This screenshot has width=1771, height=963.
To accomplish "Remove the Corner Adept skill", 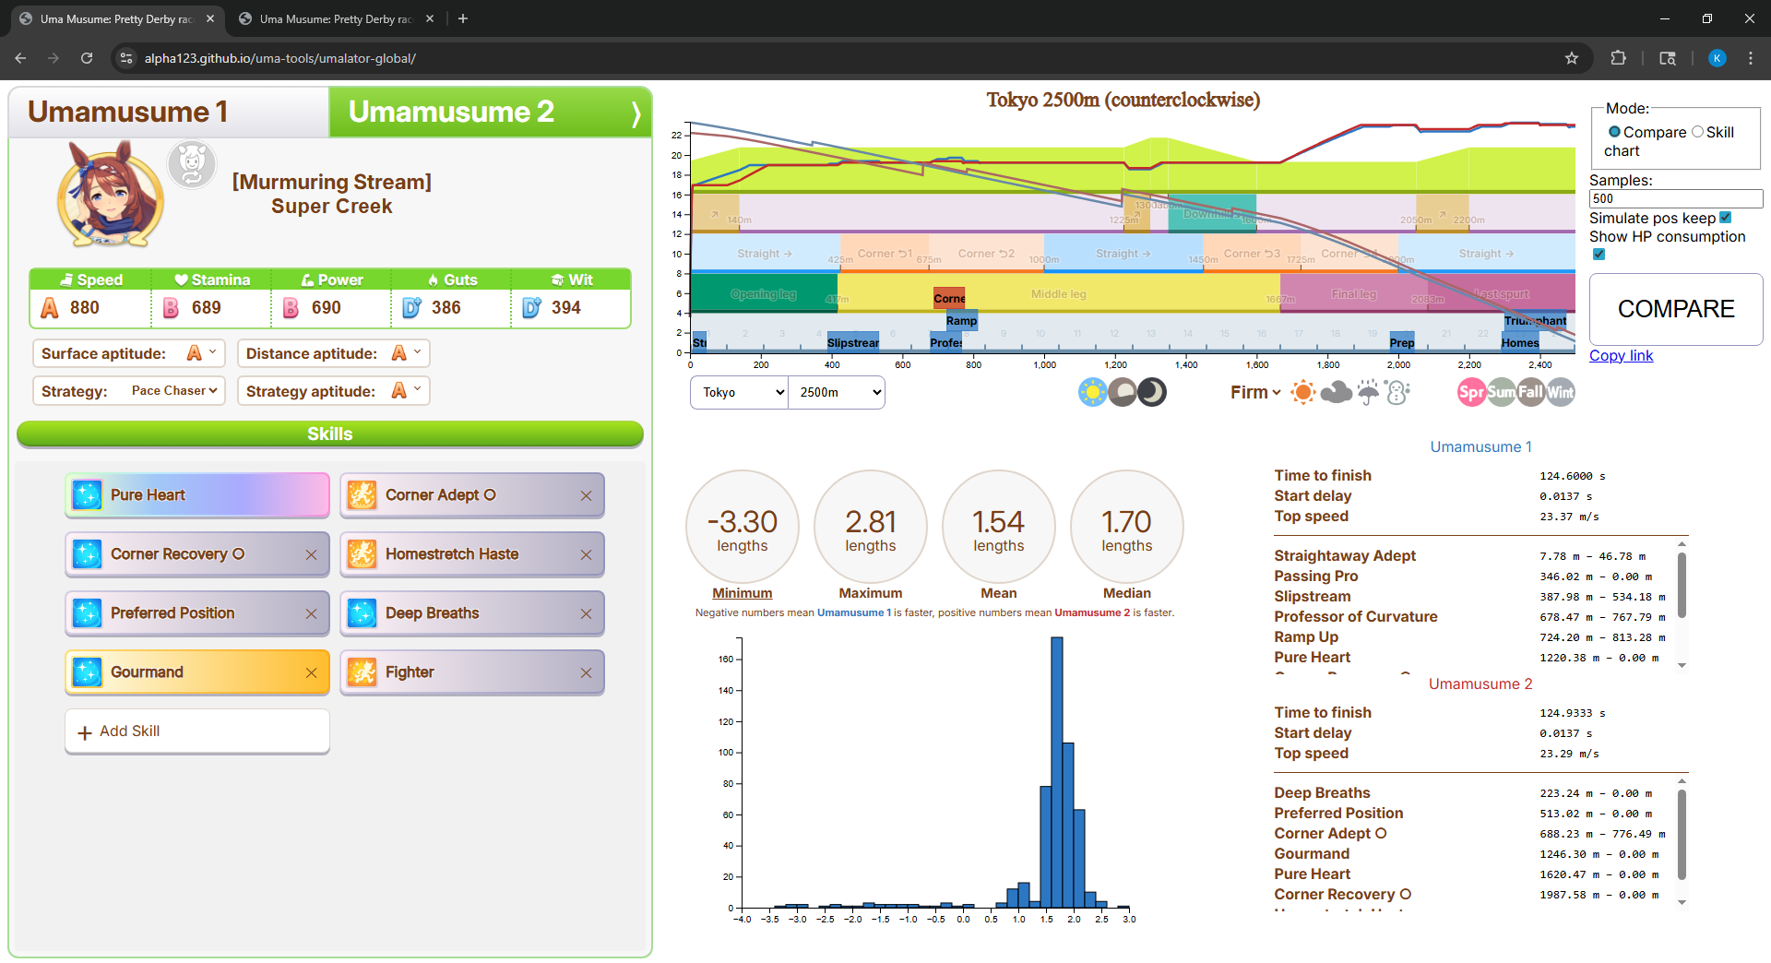I will [586, 495].
